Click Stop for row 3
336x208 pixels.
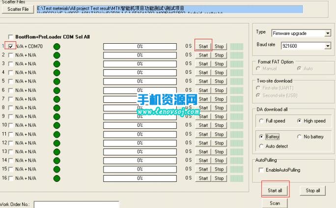tap(219, 64)
